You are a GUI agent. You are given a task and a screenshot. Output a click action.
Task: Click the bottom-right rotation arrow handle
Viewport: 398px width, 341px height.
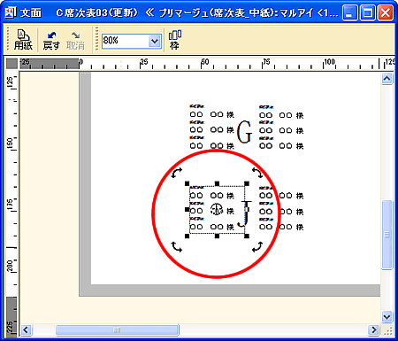pyautogui.click(x=257, y=247)
